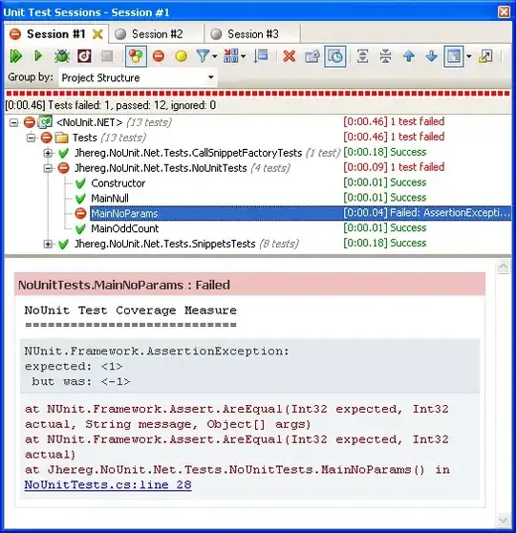516x533 pixels.
Task: Open Group by Project Structure dropdown
Action: coord(138,77)
